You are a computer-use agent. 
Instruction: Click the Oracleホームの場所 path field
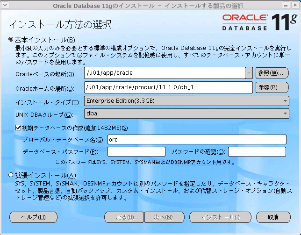pos(168,87)
